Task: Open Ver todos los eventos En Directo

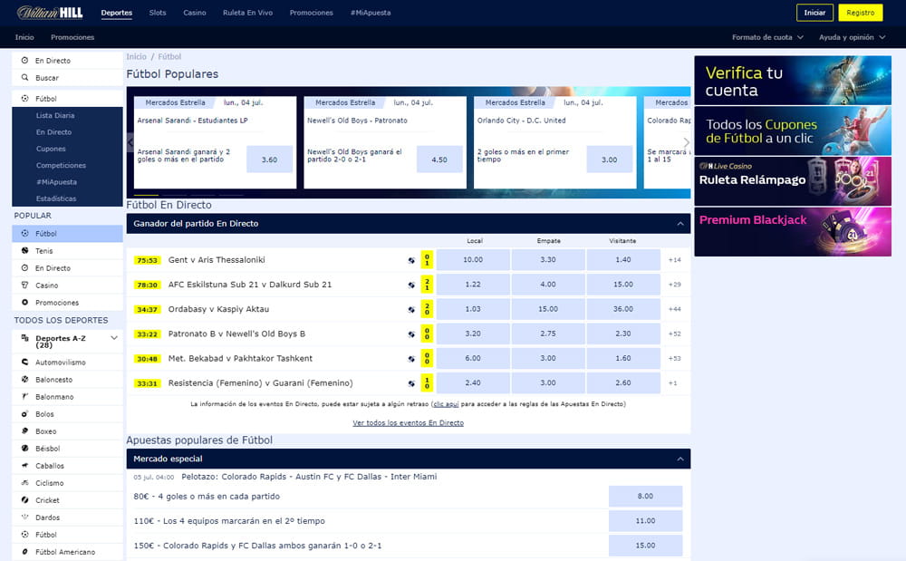Action: (x=408, y=423)
